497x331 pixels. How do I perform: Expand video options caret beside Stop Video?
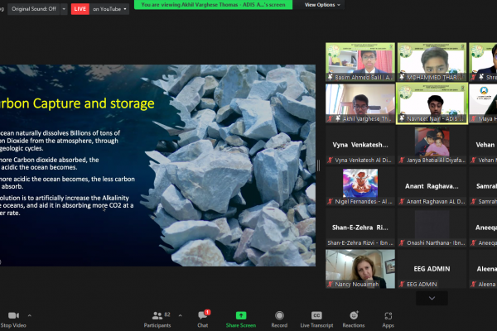(x=29, y=315)
